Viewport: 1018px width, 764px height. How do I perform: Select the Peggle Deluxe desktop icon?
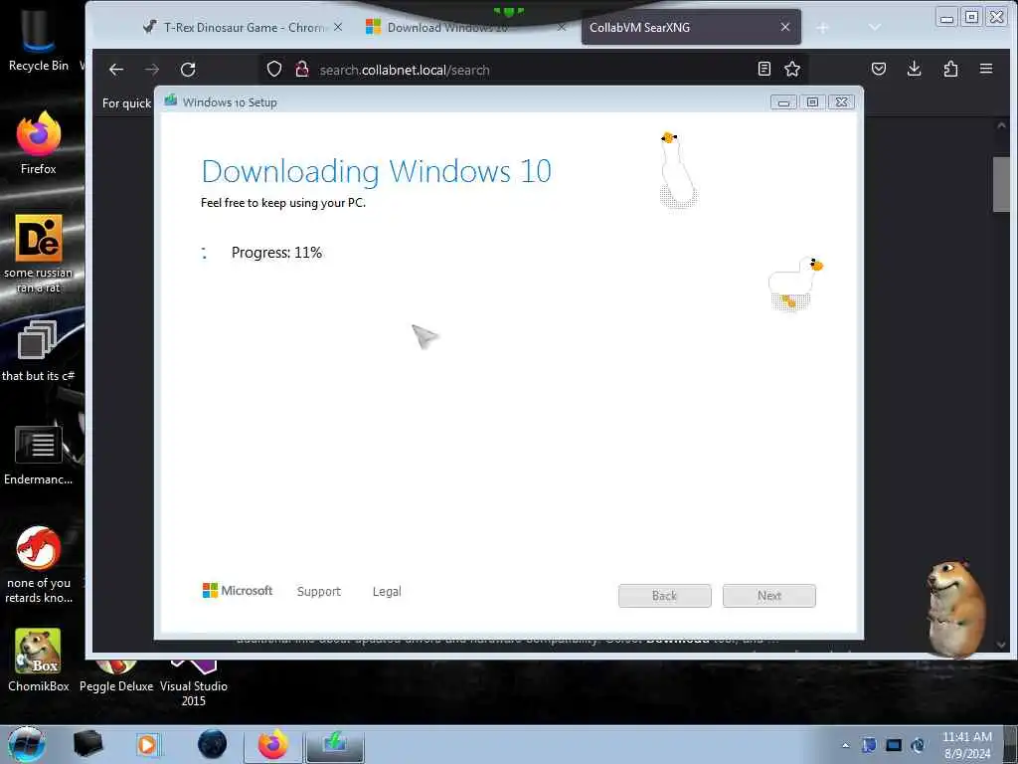116,675
